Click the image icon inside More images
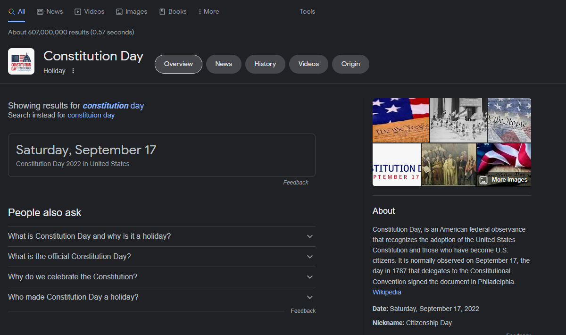The image size is (566, 335). (x=483, y=180)
